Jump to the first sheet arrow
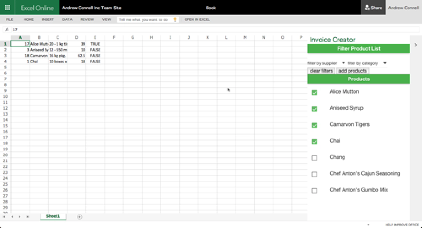Image resolution: width=422 pixels, height=228 pixels. [x=4, y=217]
